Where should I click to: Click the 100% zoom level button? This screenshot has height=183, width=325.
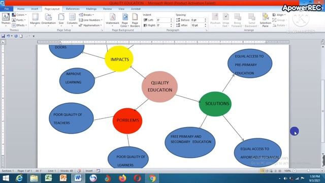pos(287,171)
